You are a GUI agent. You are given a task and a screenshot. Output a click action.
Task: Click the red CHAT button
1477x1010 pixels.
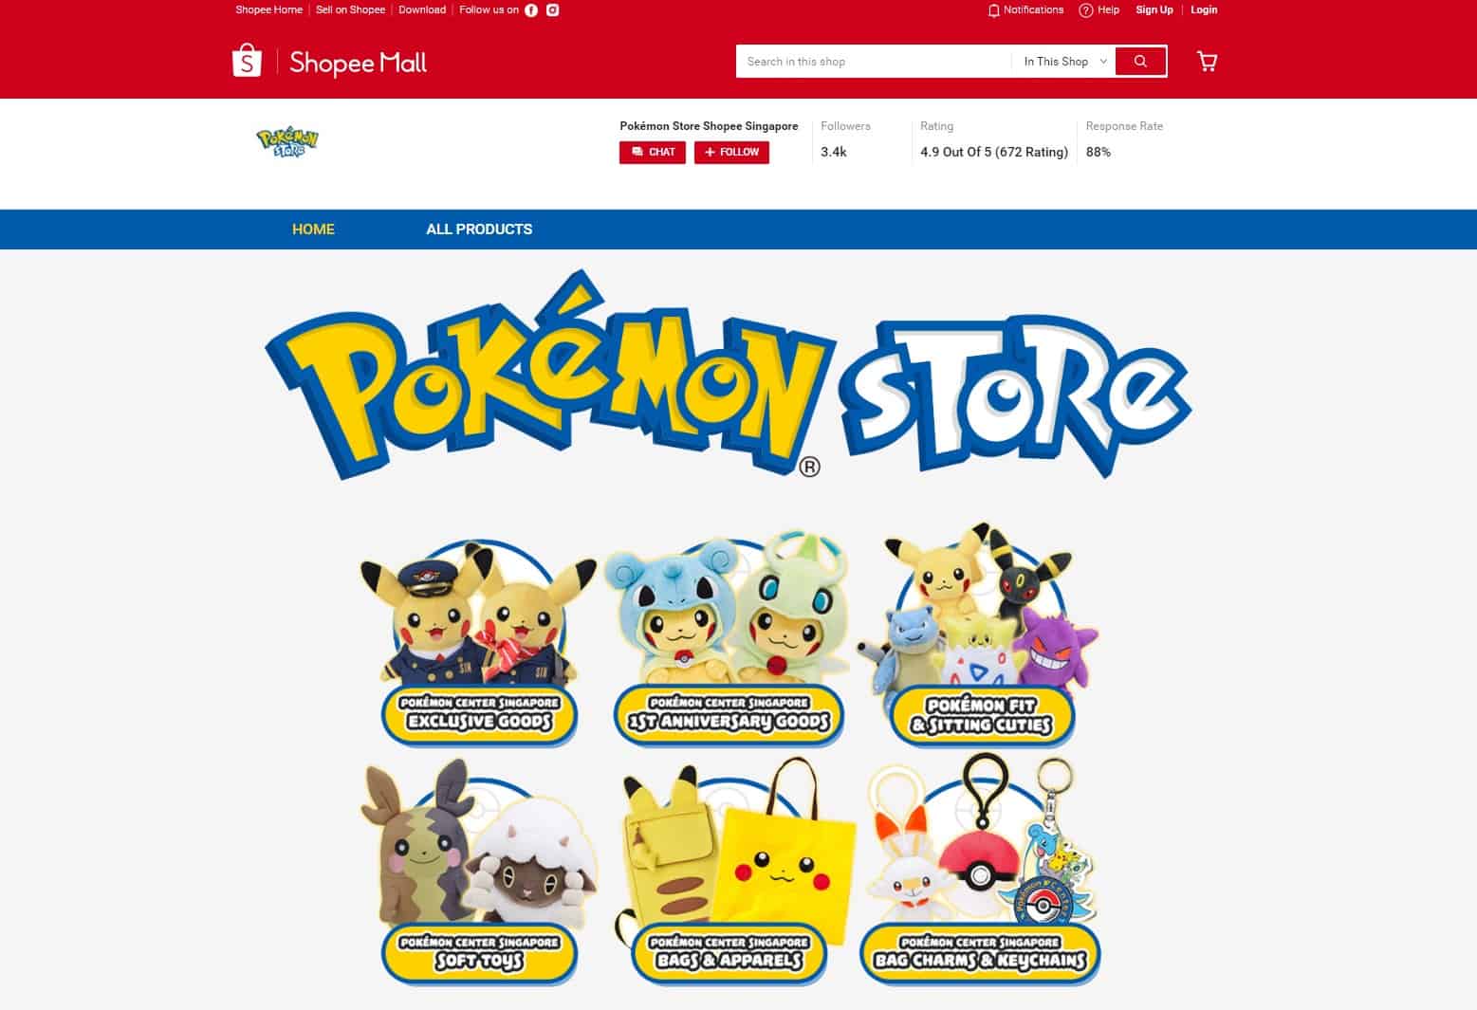[653, 153]
